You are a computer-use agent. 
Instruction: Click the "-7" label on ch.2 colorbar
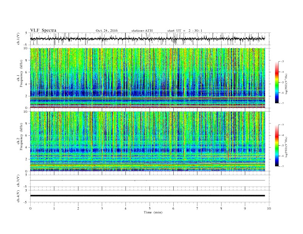(282, 166)
